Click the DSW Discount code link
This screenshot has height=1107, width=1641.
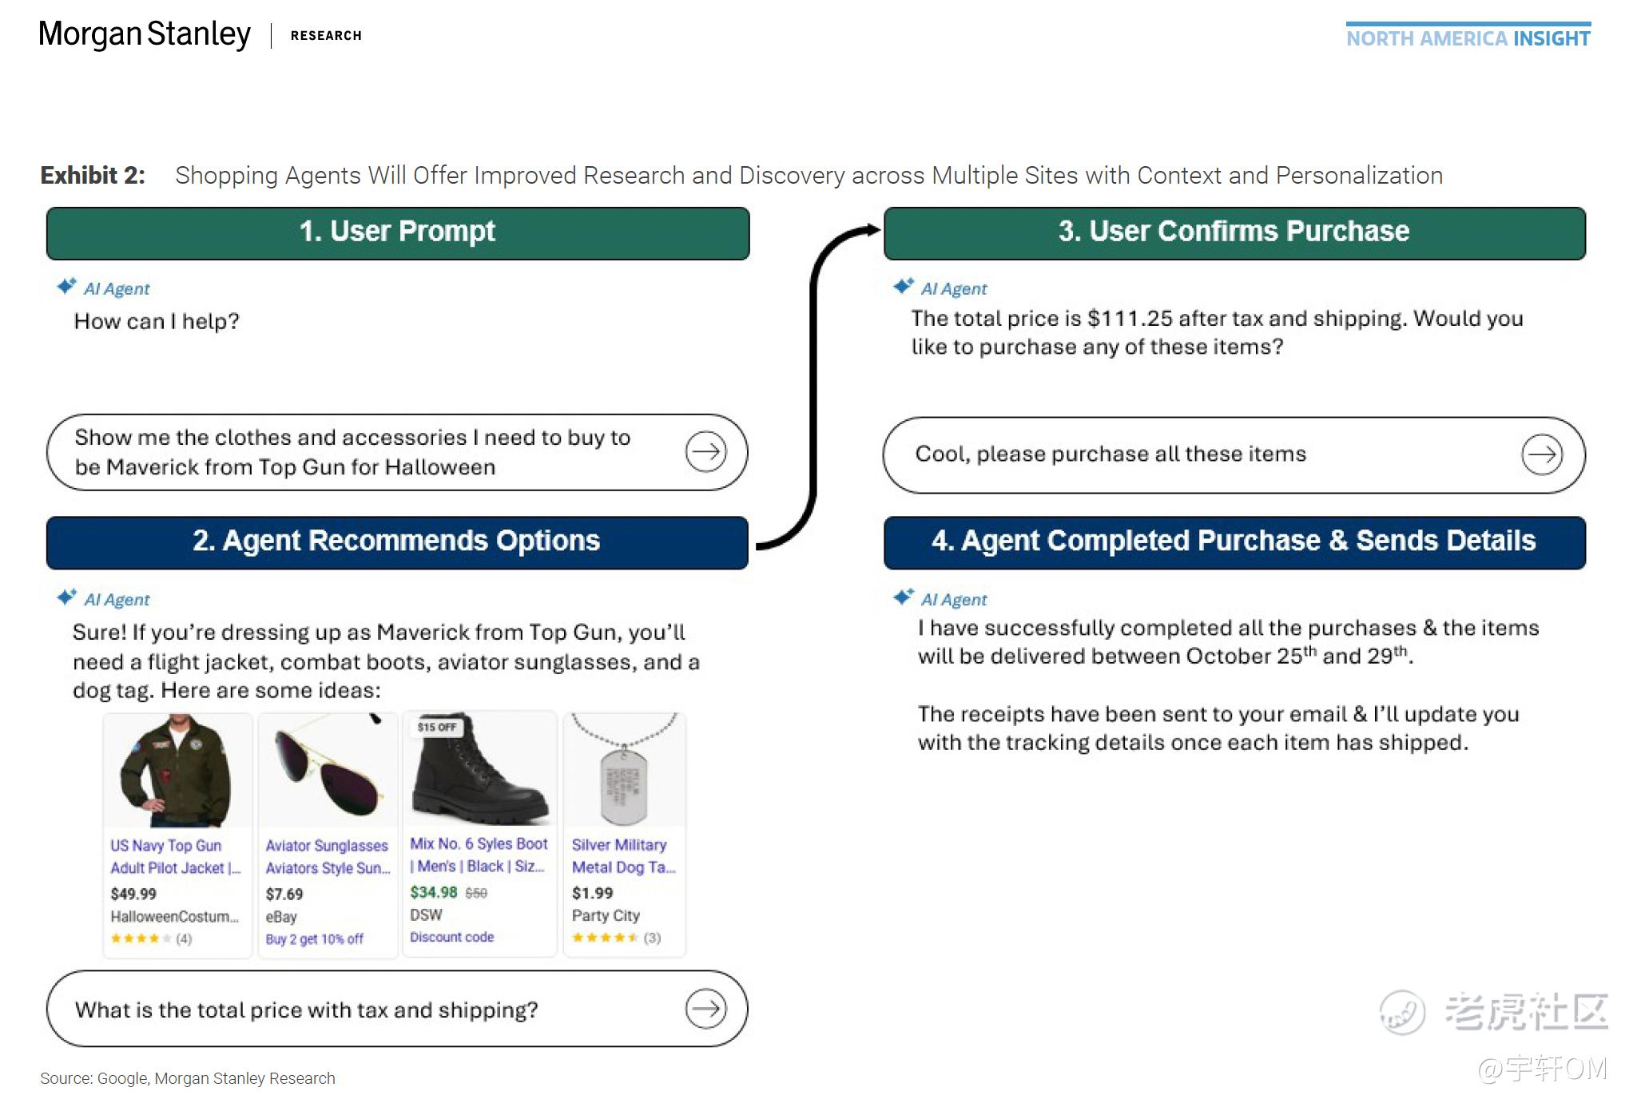(x=451, y=937)
